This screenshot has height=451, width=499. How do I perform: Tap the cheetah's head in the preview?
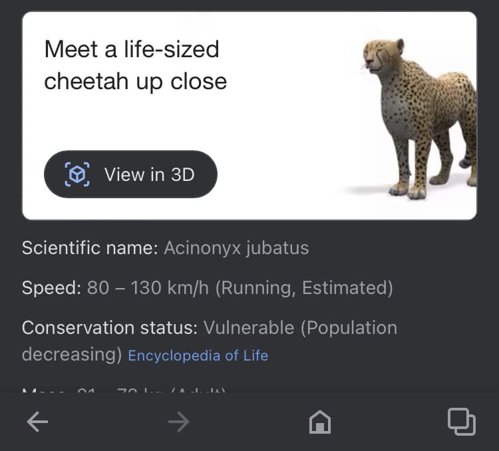[x=385, y=57]
